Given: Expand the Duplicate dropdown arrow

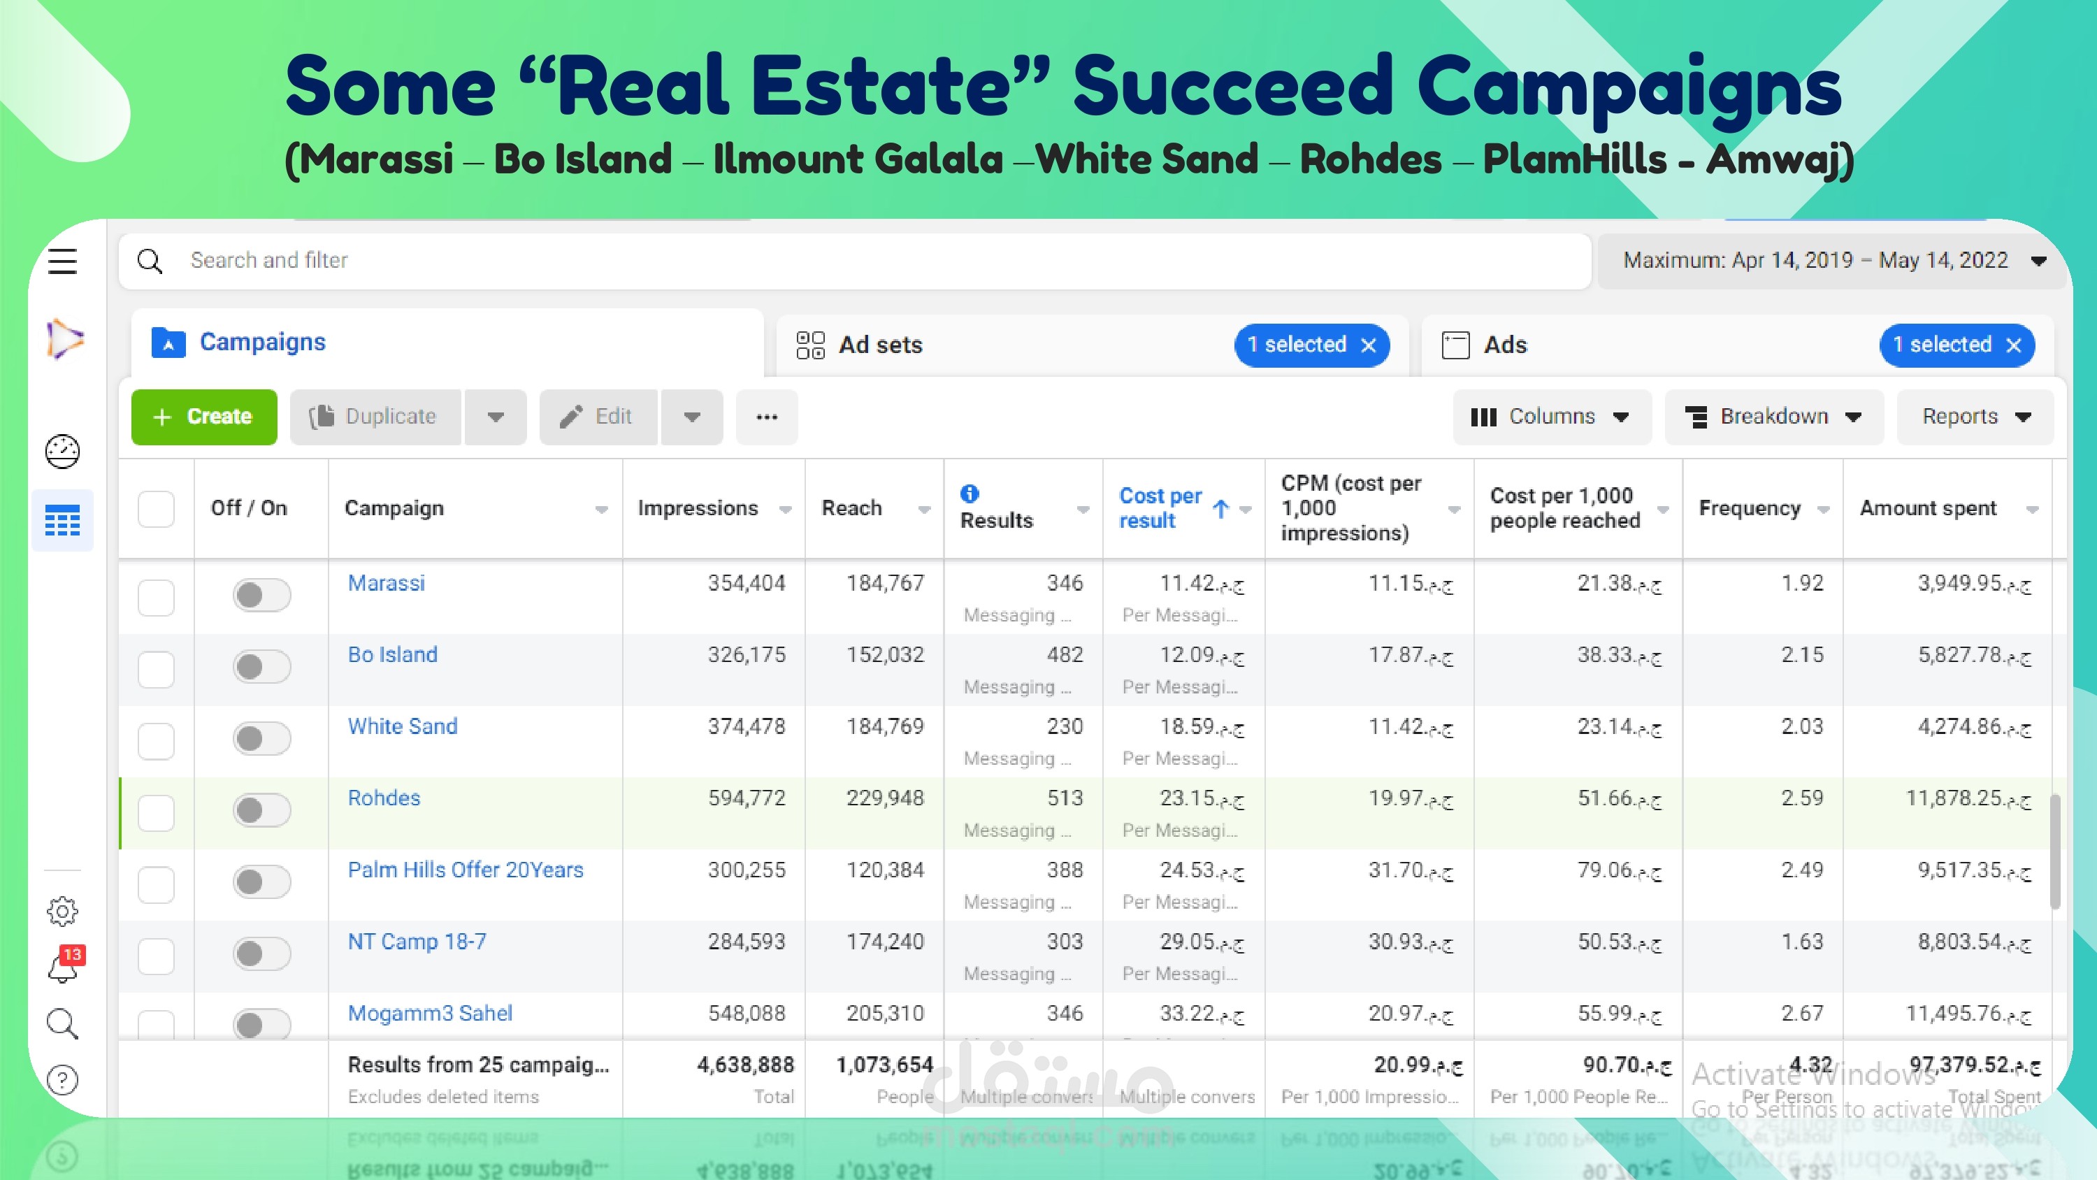Looking at the screenshot, I should (x=496, y=417).
